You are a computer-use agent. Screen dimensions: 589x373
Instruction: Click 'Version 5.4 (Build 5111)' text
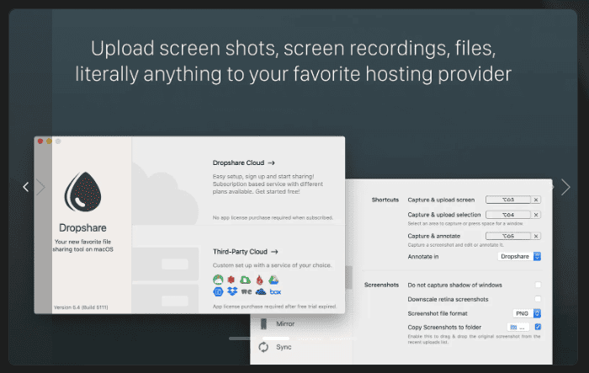pyautogui.click(x=81, y=307)
